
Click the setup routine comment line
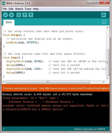coord(43,31)
